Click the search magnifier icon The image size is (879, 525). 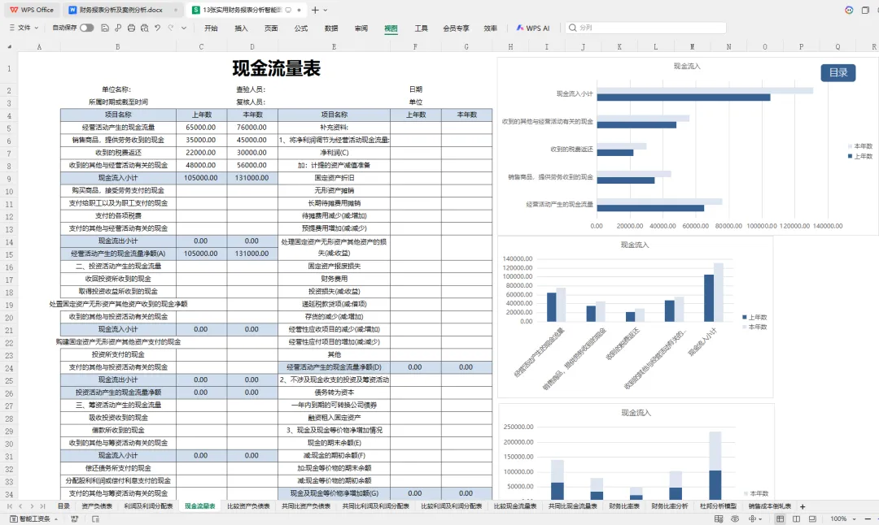[572, 28]
